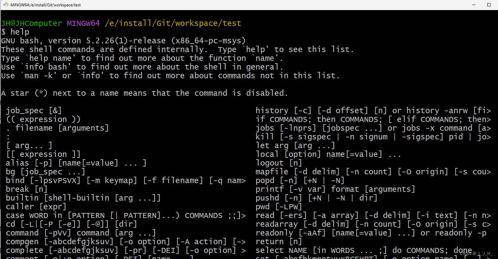
Task: Click the 'printf [-v var] format [arguments]' entry
Action: pyautogui.click(x=335, y=189)
